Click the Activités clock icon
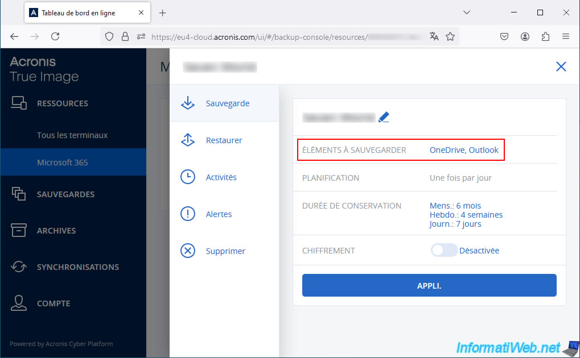Screen dimensions: 580x358 (x=187, y=177)
